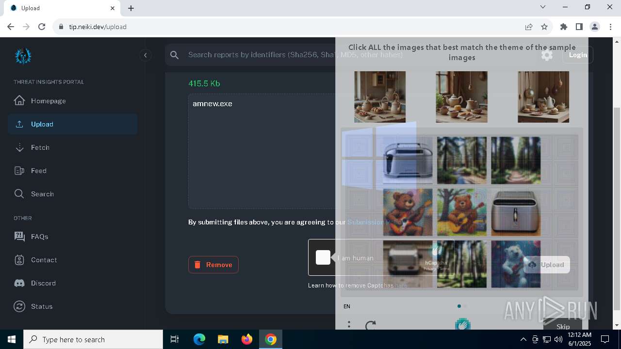Click the Status icon in sidebar
621x349 pixels.
(19, 306)
